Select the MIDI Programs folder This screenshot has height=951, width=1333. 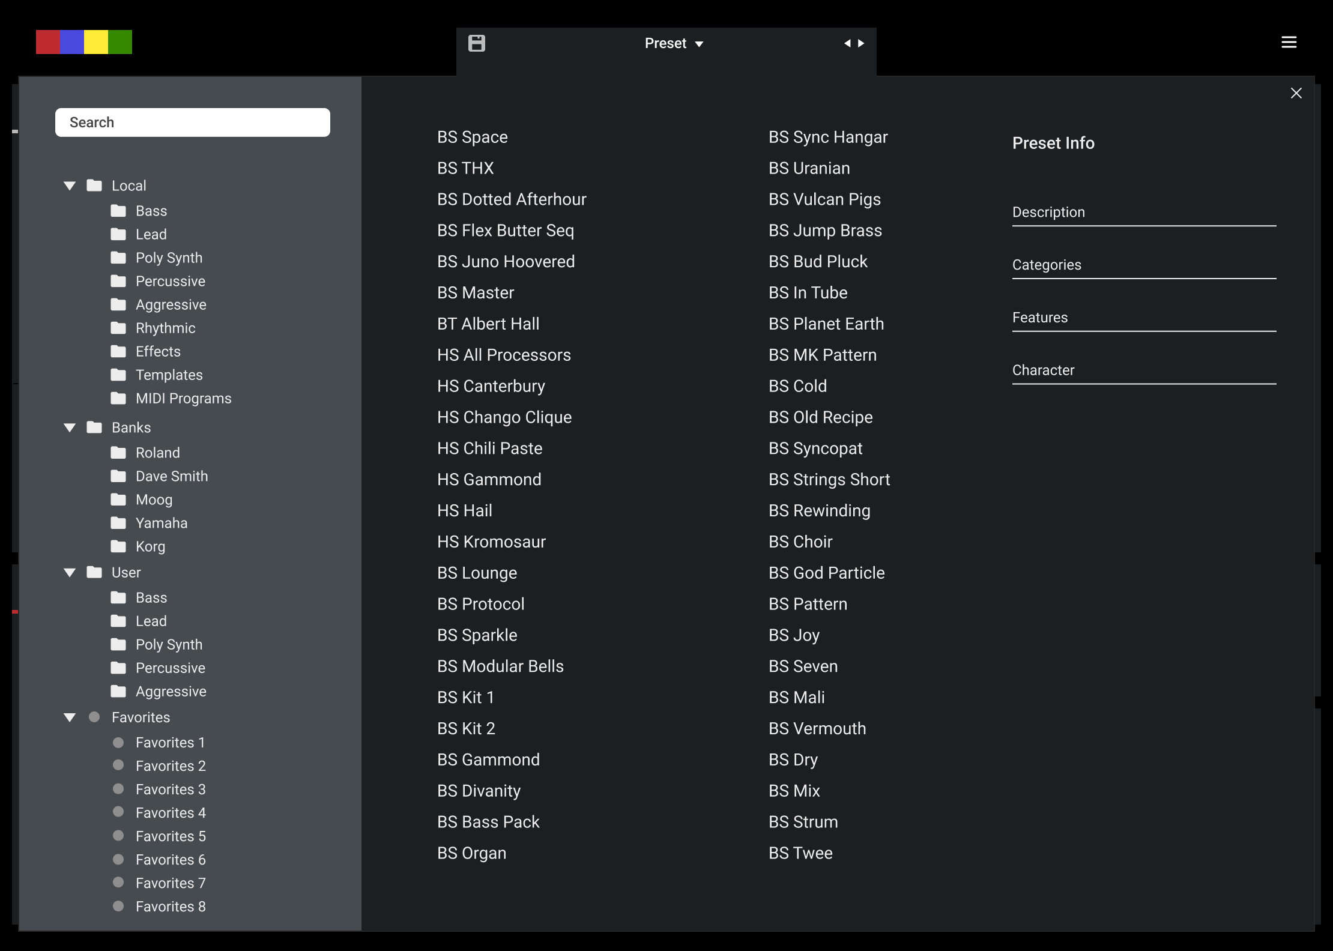click(x=183, y=399)
